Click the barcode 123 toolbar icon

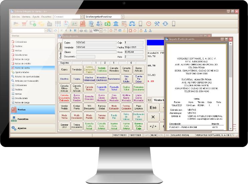point(58,24)
